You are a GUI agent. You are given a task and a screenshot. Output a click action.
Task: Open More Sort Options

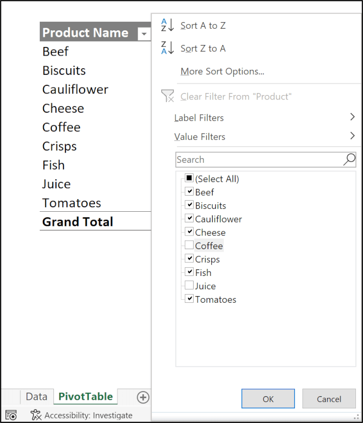[x=222, y=71]
